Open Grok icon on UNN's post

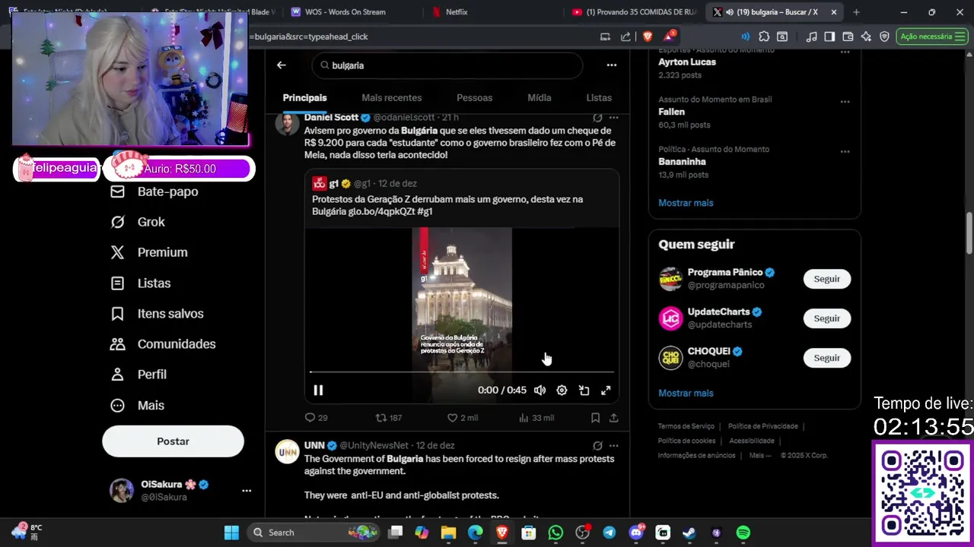[597, 446]
